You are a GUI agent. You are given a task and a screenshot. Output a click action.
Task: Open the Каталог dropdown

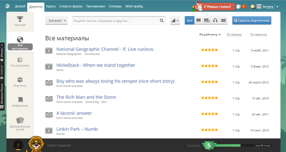pyautogui.click(x=56, y=20)
